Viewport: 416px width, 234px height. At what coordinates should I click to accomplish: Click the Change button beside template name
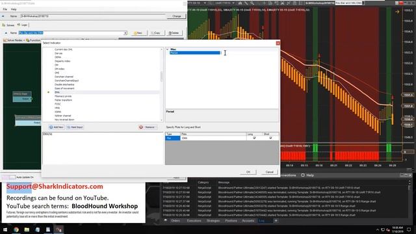[176, 16]
